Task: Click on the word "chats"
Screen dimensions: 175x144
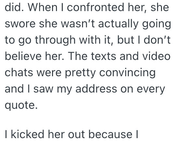Action: (x=19, y=72)
